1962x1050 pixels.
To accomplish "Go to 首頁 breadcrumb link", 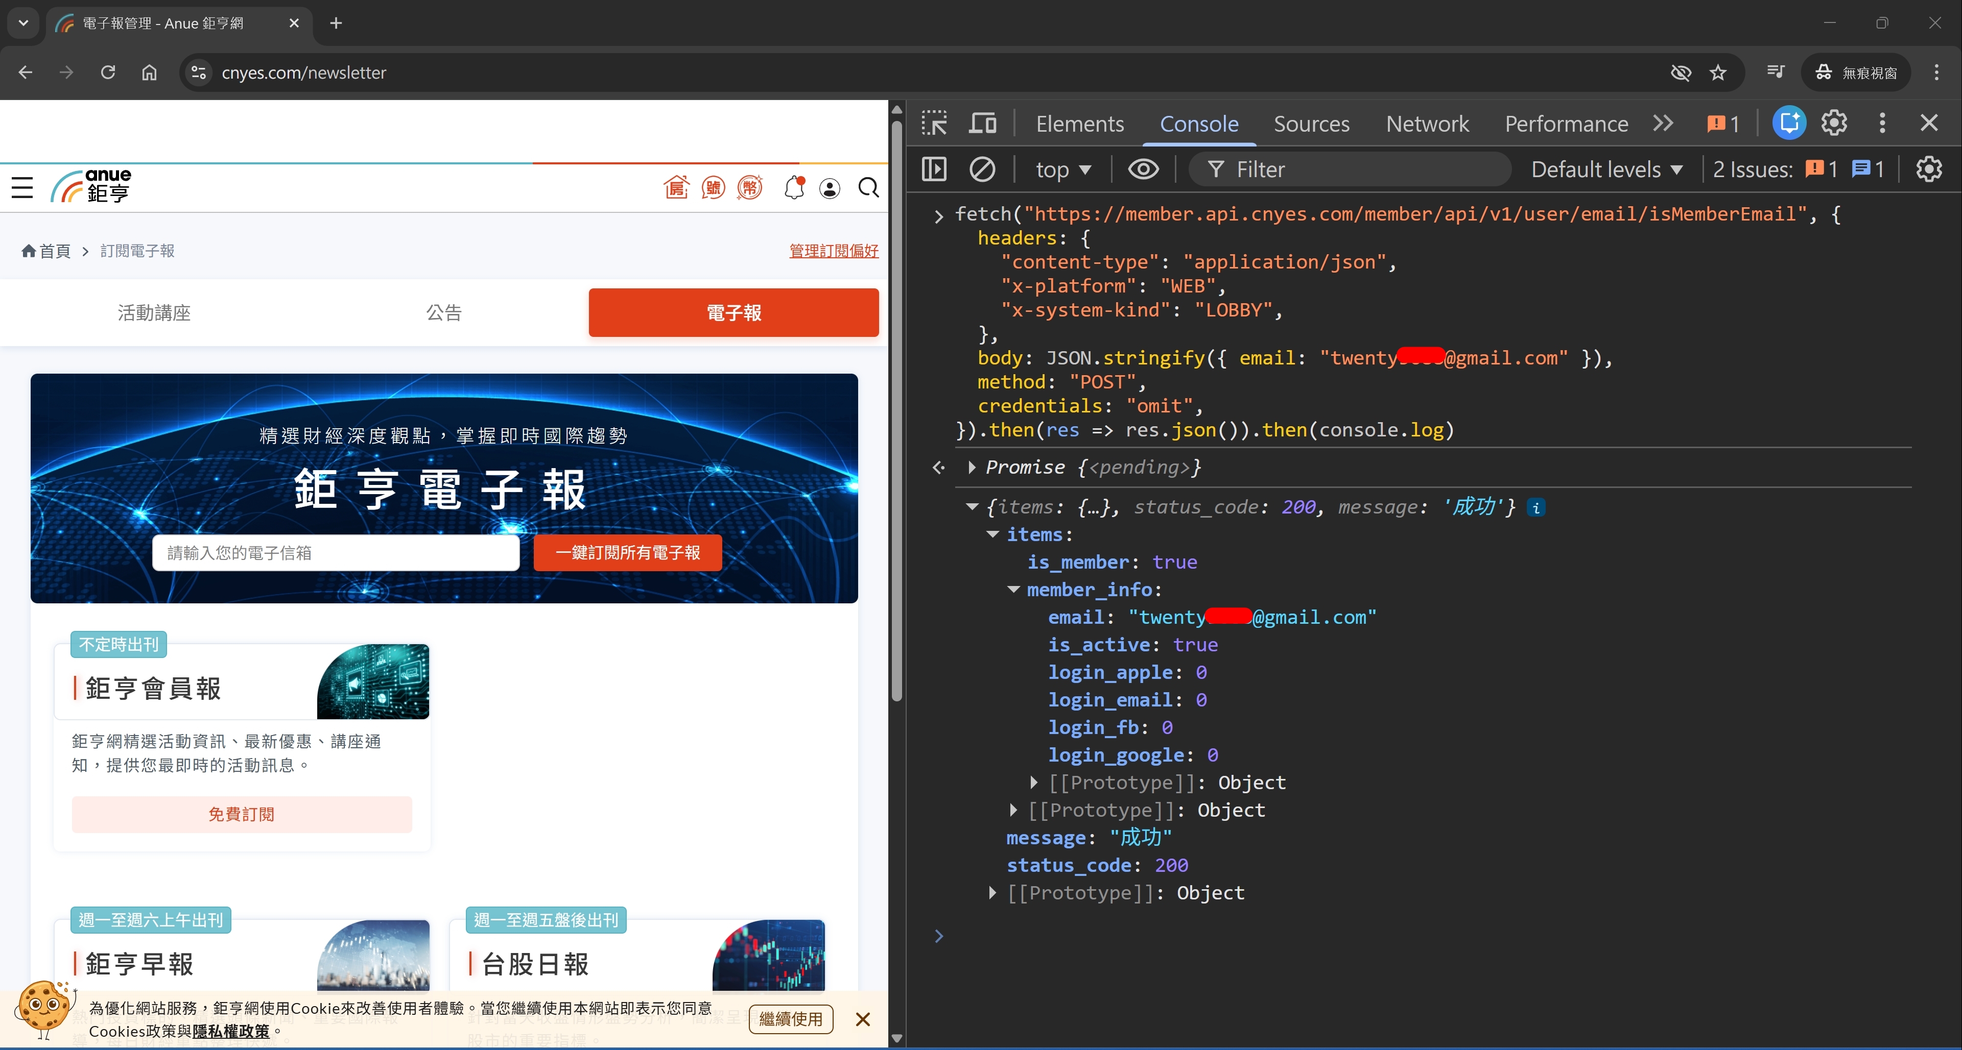I will point(45,251).
